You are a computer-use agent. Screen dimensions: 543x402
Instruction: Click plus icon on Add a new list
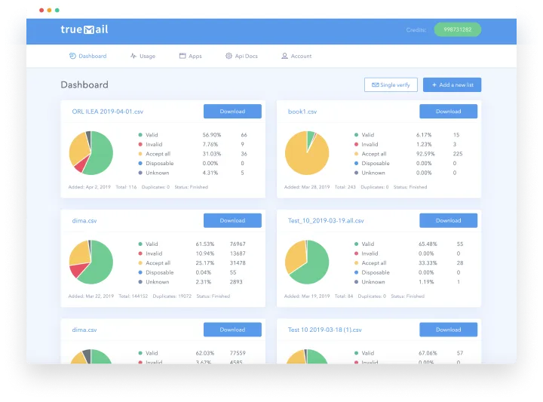point(434,84)
